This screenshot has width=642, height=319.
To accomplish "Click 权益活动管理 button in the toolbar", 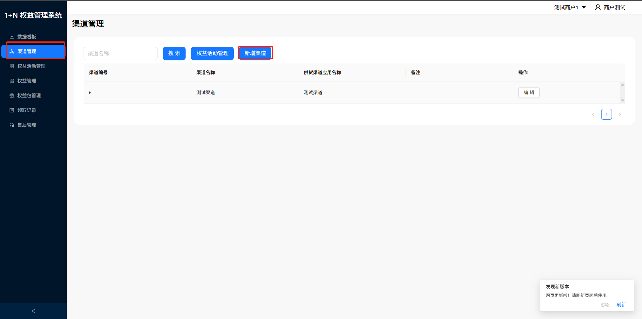I will 212,53.
